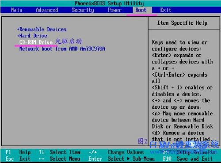The image size is (221, 163).
Task: Select the Hard Drive boot entry
Action: (33, 36)
